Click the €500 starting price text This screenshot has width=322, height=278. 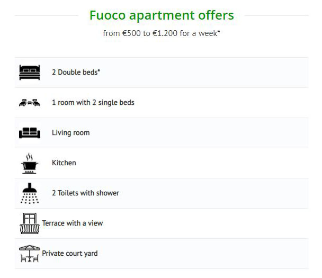(x=131, y=33)
